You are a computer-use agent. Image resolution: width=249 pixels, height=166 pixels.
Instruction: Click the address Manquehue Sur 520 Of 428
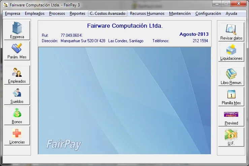pos(83,41)
